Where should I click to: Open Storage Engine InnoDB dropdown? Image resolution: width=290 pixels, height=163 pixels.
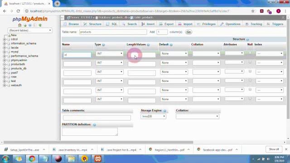pyautogui.click(x=153, y=116)
